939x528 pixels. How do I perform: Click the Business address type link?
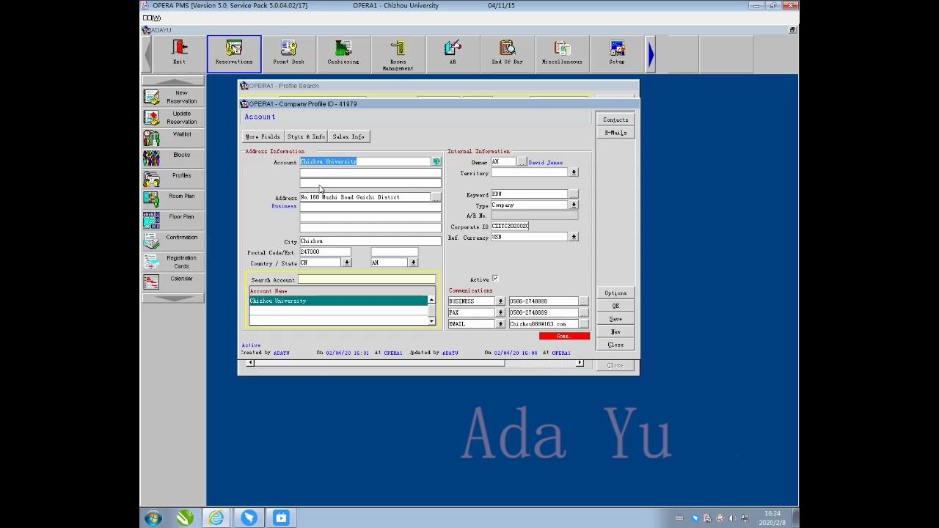[284, 206]
